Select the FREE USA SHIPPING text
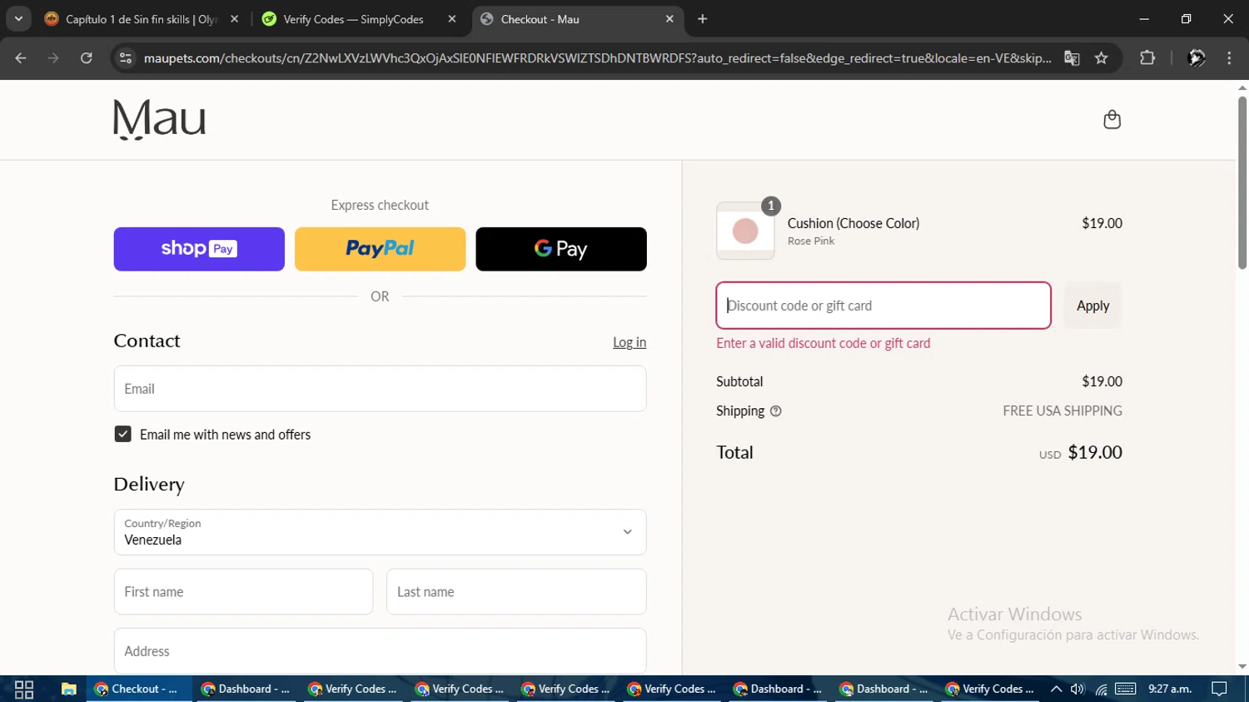Viewport: 1249px width, 702px height. point(1062,411)
